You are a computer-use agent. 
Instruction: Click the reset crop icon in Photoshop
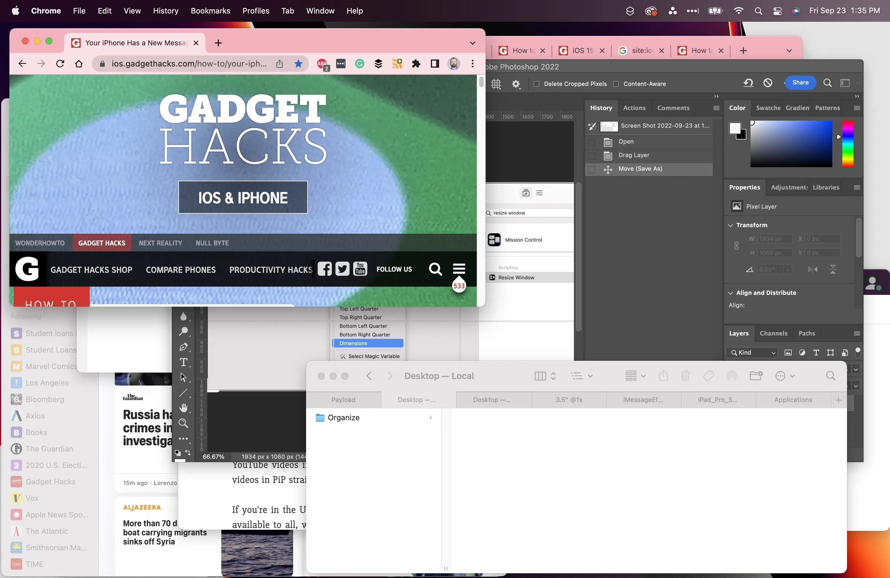click(x=748, y=83)
